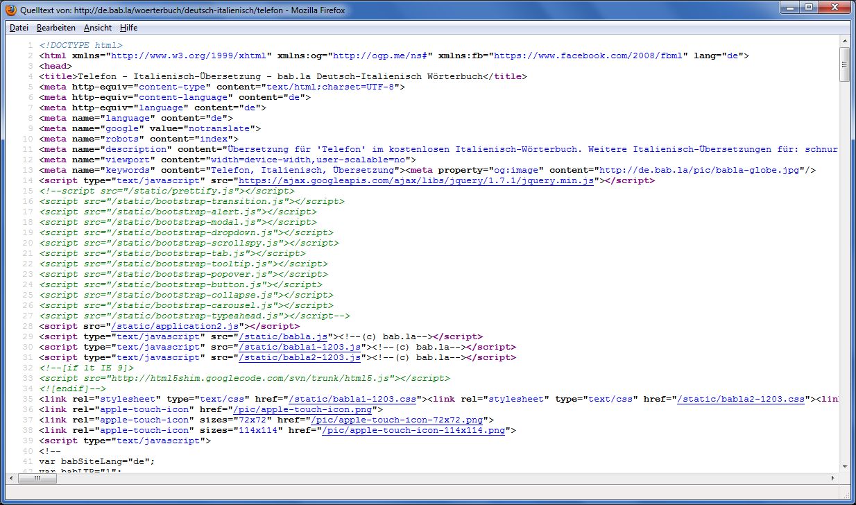Screen dimensions: 856x505
Task: Click the vertical scrollbar down arrow
Action: click(x=844, y=466)
